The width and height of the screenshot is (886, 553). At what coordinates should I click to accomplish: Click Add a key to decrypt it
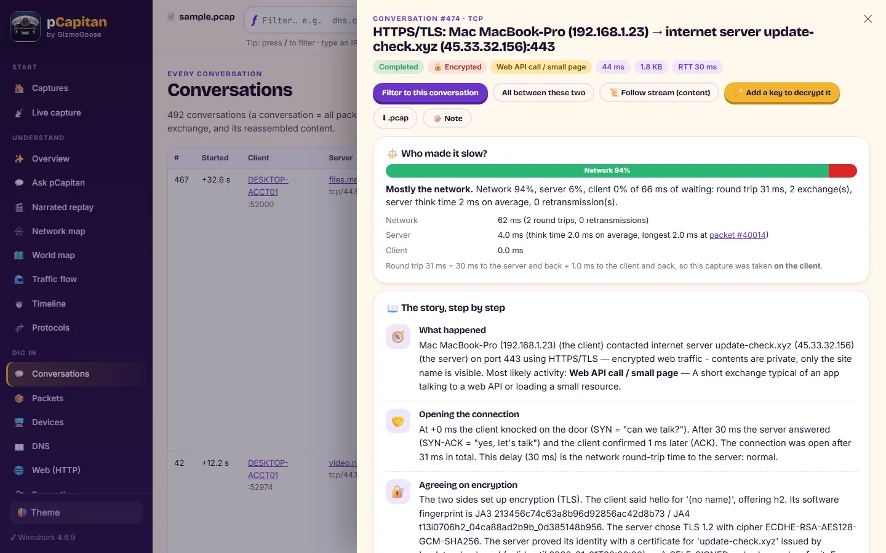pyautogui.click(x=782, y=93)
